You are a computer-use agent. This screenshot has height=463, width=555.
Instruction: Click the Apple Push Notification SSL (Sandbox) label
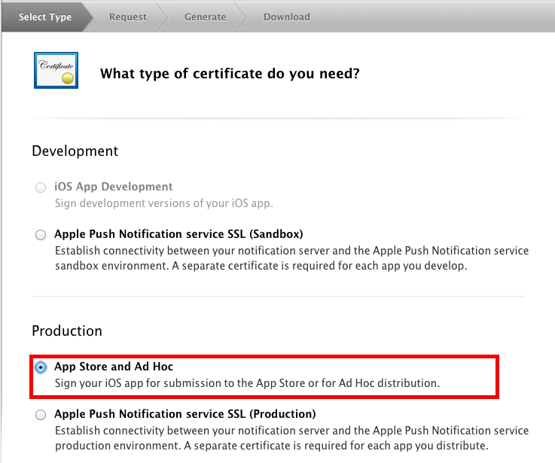pyautogui.click(x=178, y=234)
